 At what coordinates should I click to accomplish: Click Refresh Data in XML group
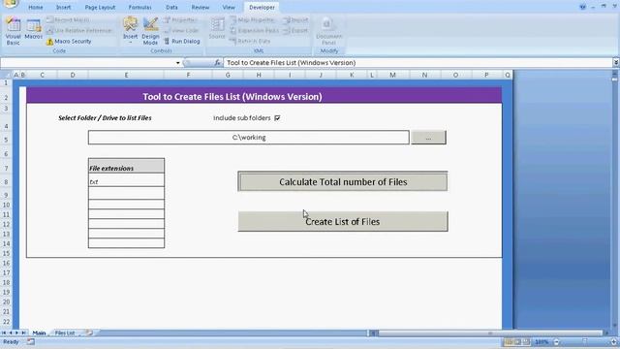[250, 41]
